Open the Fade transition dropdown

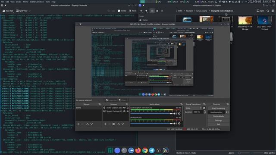(x=193, y=108)
